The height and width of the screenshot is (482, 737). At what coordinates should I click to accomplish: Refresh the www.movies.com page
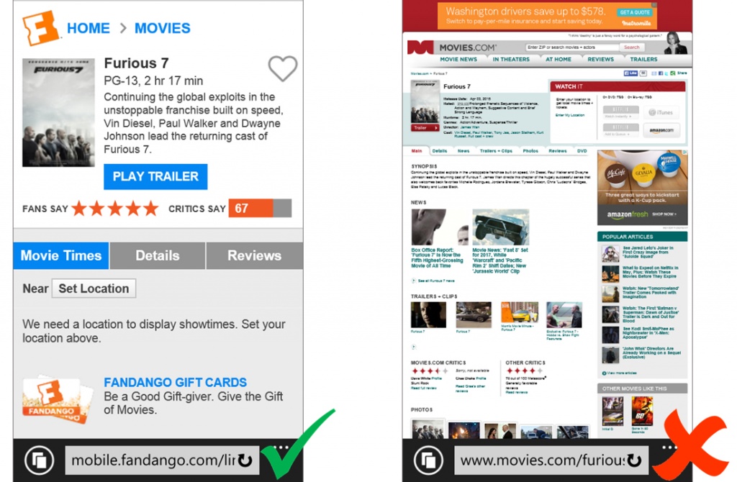(x=634, y=460)
